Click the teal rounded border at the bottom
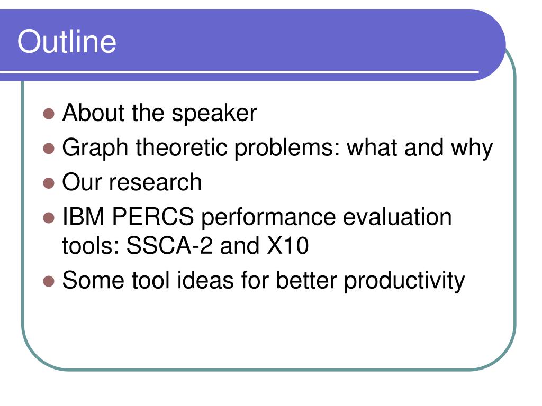The width and height of the screenshot is (542, 406). point(269,370)
